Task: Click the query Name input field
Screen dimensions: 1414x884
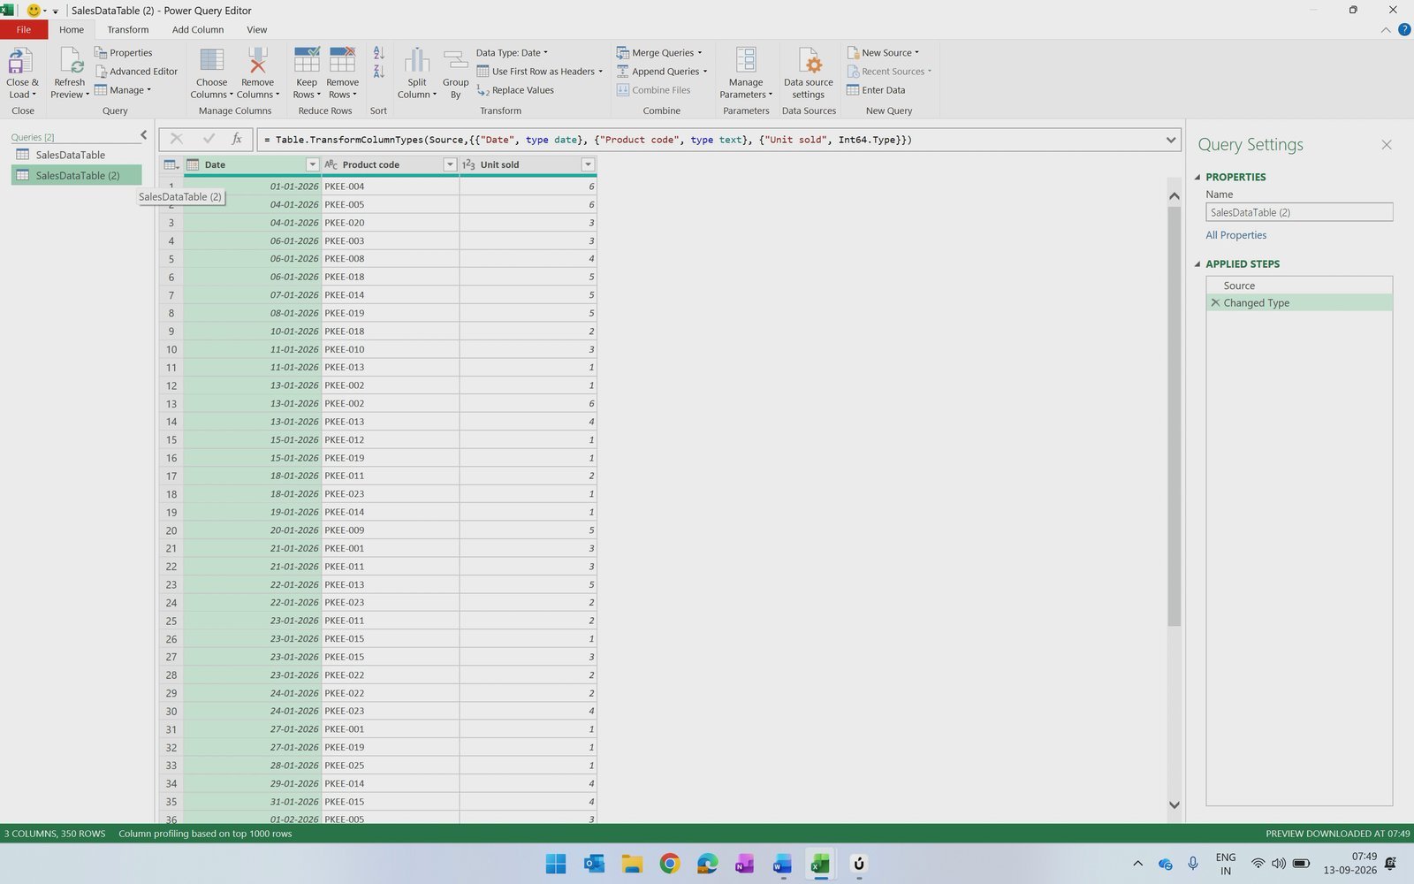Action: point(1299,212)
